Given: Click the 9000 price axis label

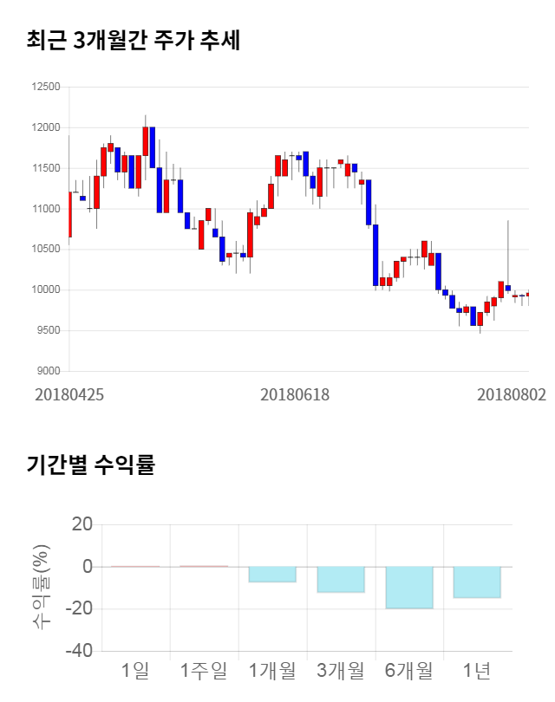Looking at the screenshot, I should click(48, 371).
